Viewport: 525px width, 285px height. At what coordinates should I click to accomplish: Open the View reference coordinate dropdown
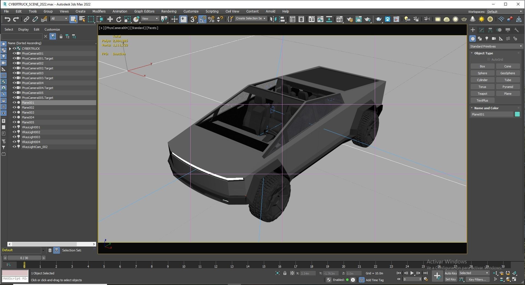click(x=150, y=19)
